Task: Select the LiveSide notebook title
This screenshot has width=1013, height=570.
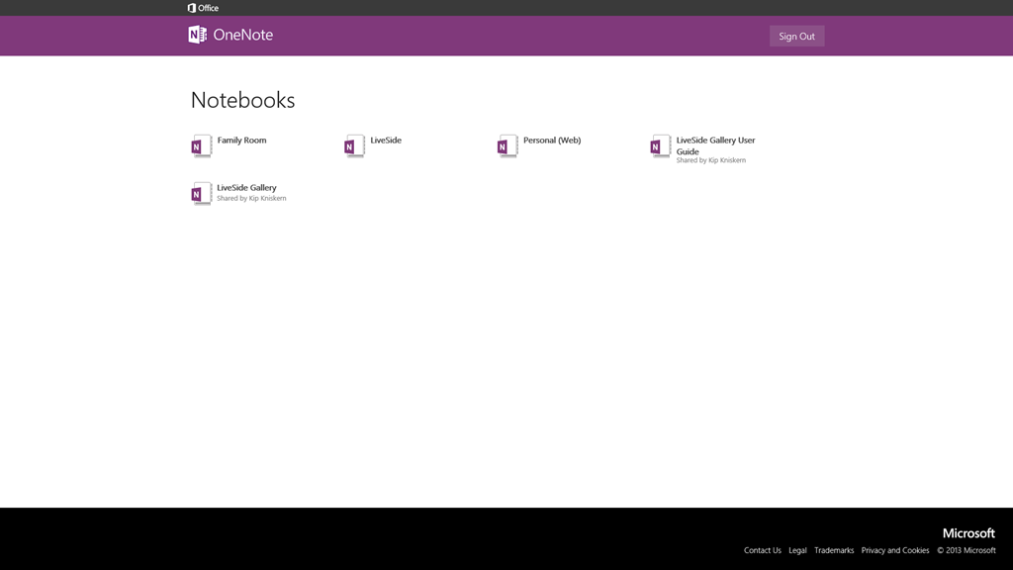Action: pyautogui.click(x=386, y=141)
